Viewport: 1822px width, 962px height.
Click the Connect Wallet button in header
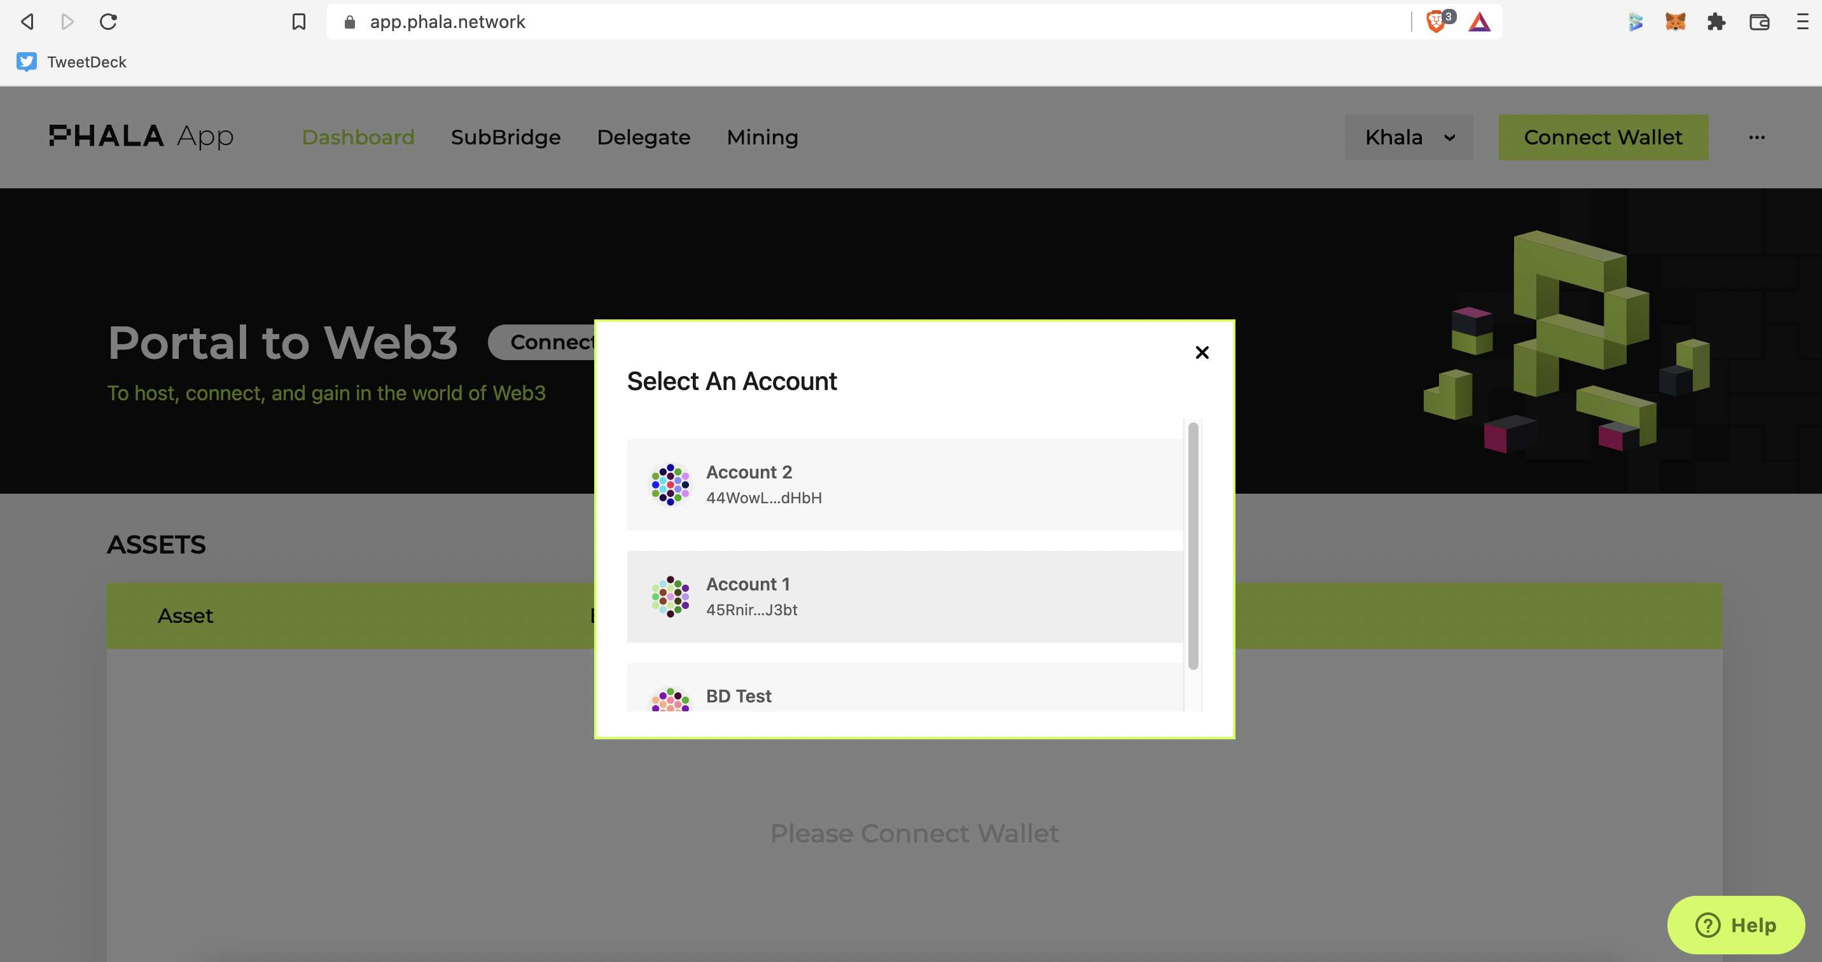click(x=1603, y=137)
